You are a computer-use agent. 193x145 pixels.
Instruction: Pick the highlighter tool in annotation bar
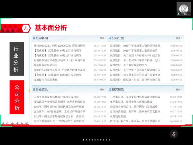click(13, 123)
